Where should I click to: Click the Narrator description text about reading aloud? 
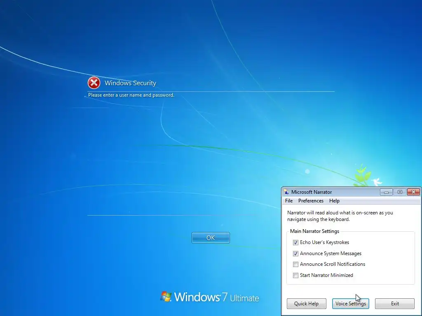tap(340, 216)
